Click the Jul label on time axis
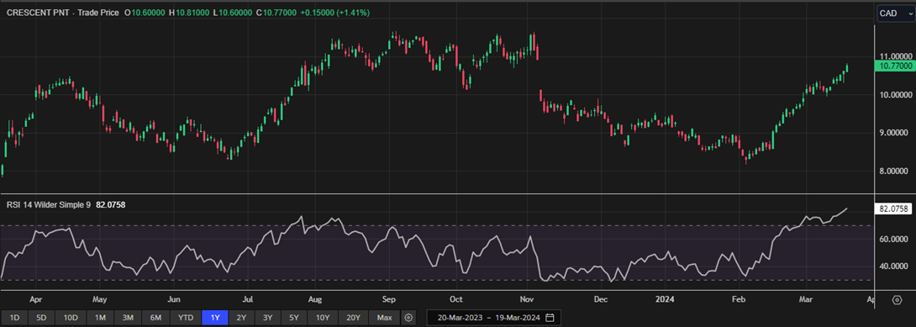 click(247, 299)
